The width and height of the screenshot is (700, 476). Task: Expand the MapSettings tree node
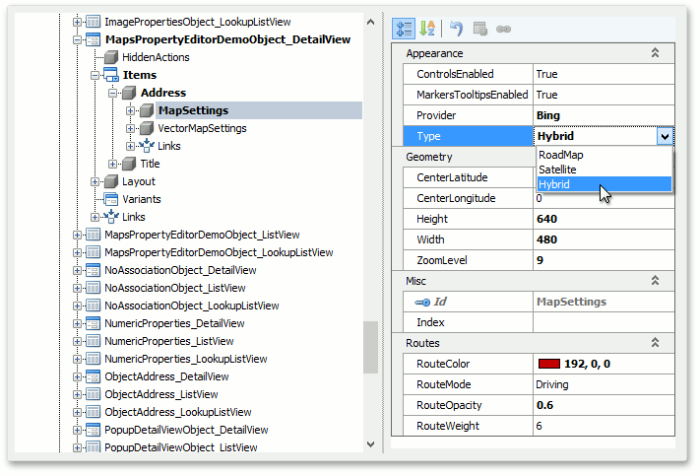point(131,110)
